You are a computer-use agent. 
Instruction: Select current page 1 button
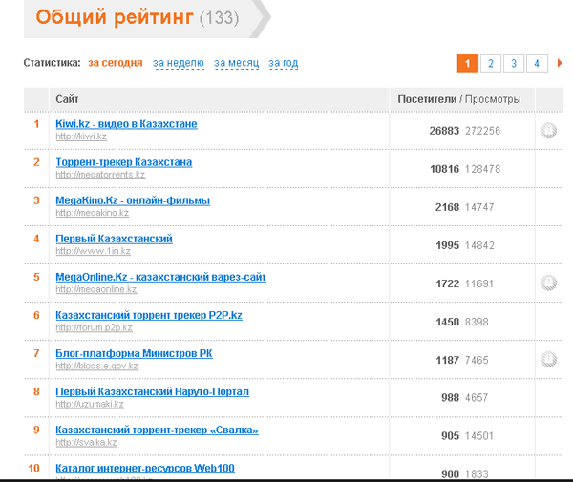click(467, 64)
